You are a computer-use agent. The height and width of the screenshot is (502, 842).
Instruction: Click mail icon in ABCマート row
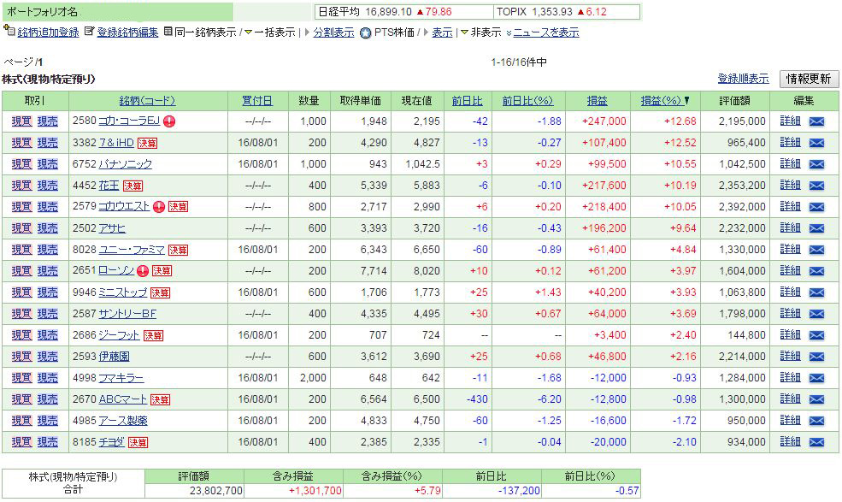pos(816,399)
